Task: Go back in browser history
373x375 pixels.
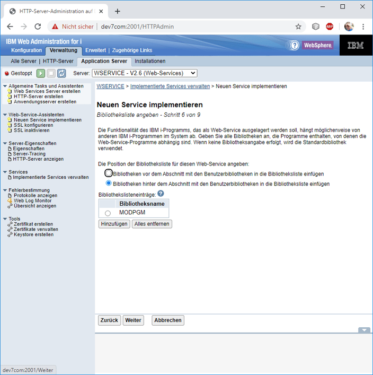Action: pos(10,27)
